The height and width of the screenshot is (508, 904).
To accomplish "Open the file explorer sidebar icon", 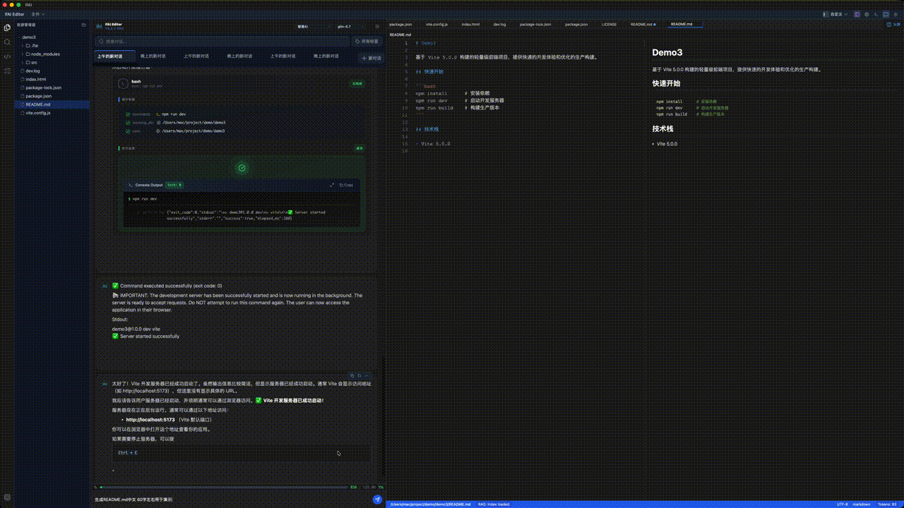I will coord(8,28).
